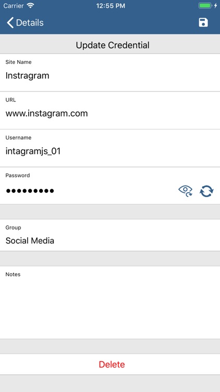Tap the Carrier label in status bar

pyautogui.click(x=14, y=6)
